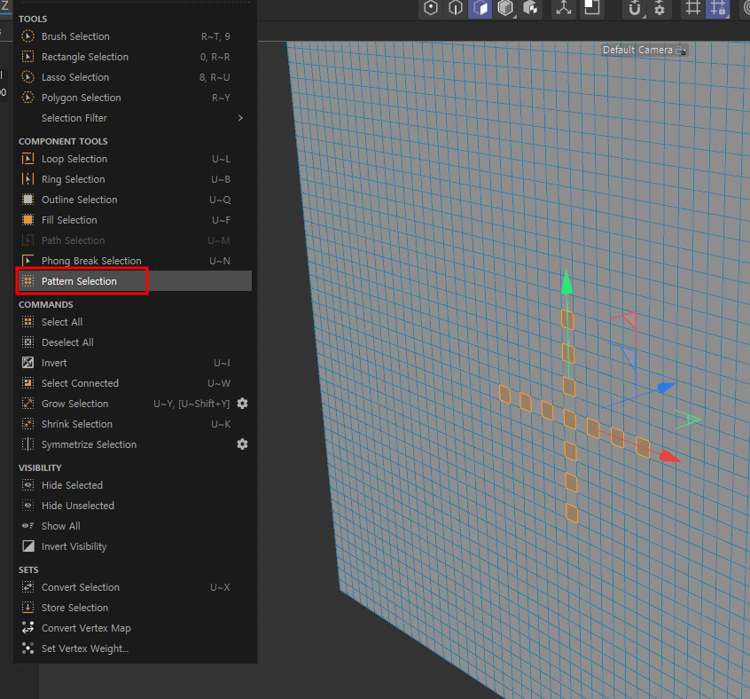
Task: Open snap settings gear icon in toolbar
Action: point(660,8)
